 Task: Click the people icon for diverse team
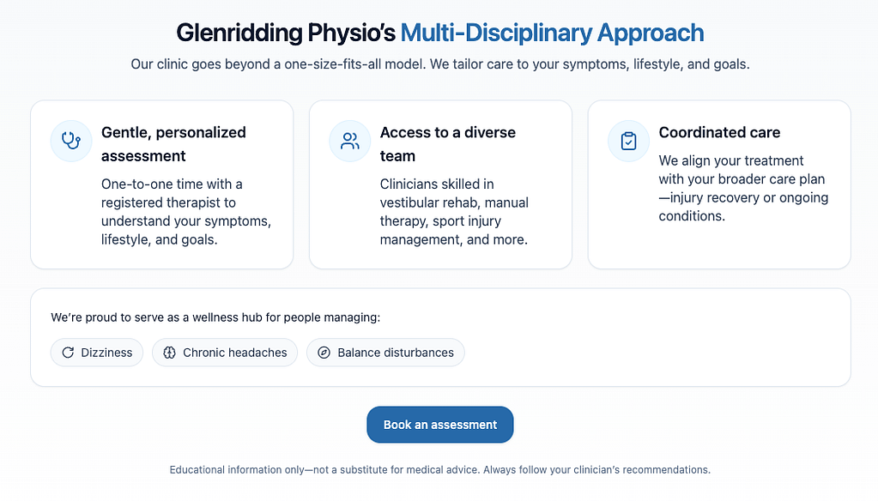(350, 141)
